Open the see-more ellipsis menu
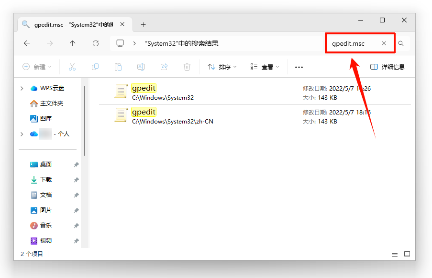The width and height of the screenshot is (432, 278). click(299, 67)
